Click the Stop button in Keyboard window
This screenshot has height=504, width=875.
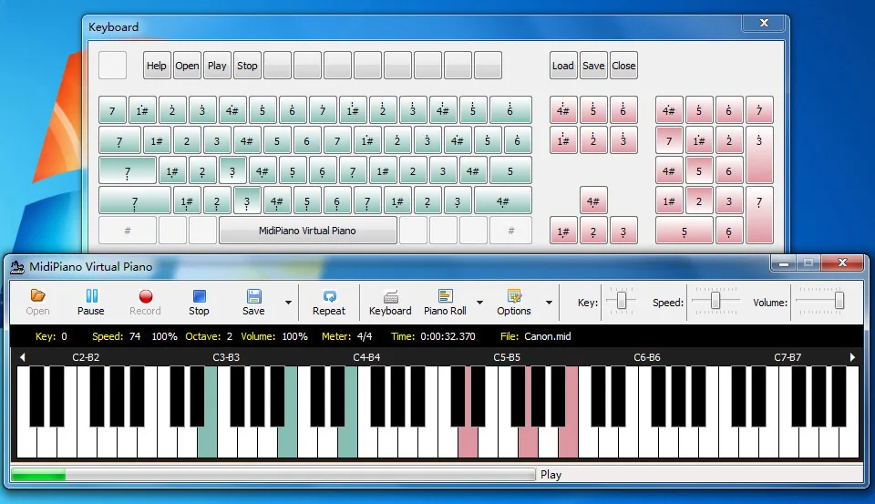click(x=247, y=66)
